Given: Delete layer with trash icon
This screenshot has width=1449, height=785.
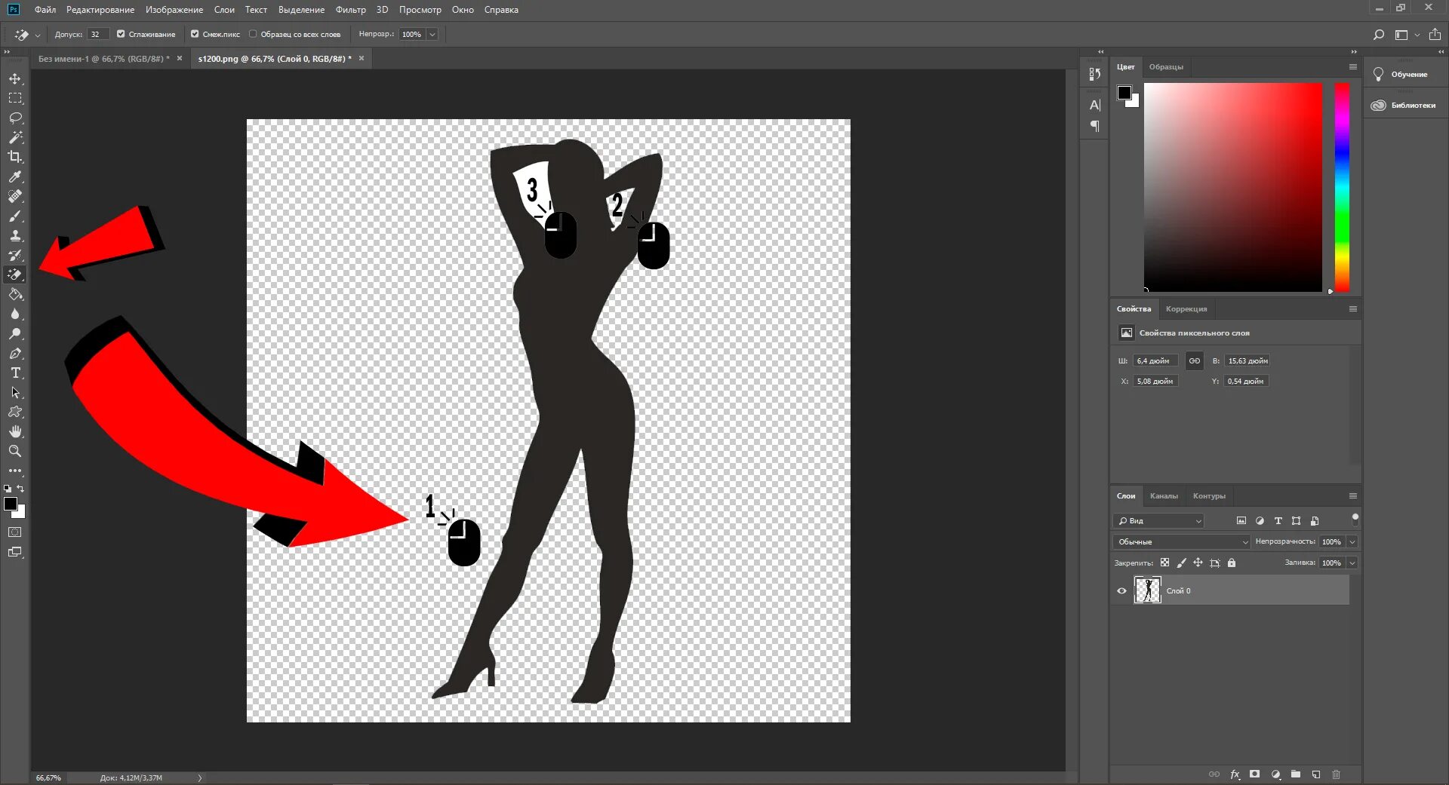Looking at the screenshot, I should [x=1337, y=774].
